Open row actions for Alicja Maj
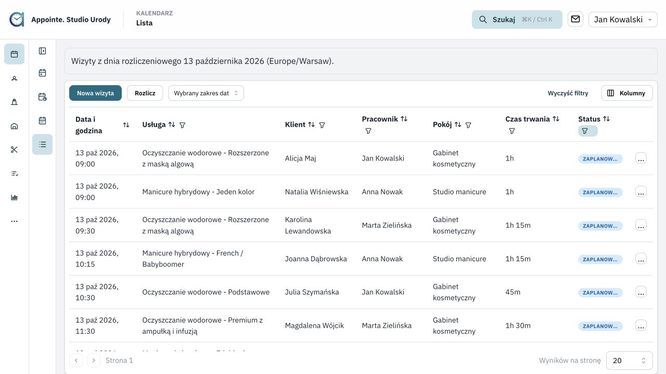Image resolution: width=666 pixels, height=374 pixels. [641, 158]
